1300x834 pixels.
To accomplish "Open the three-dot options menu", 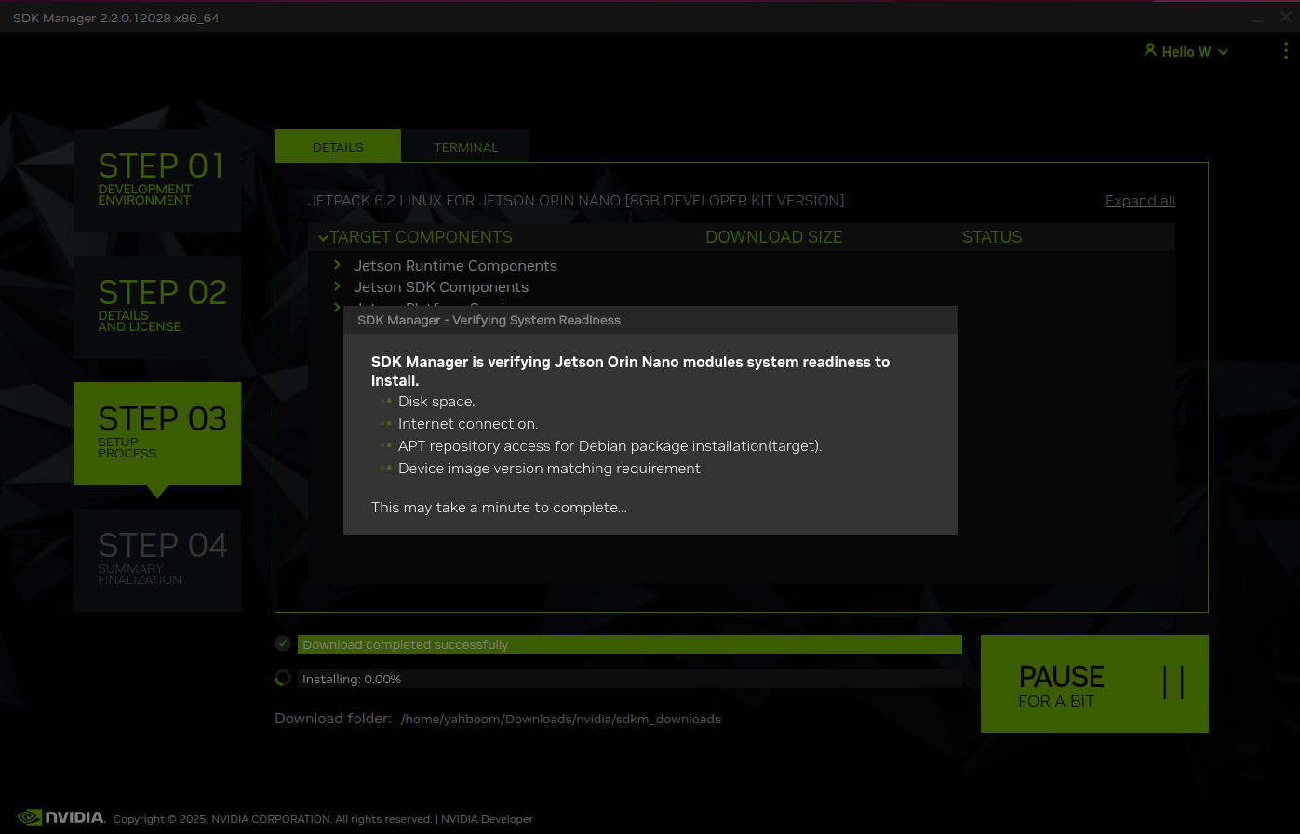I will (x=1286, y=51).
